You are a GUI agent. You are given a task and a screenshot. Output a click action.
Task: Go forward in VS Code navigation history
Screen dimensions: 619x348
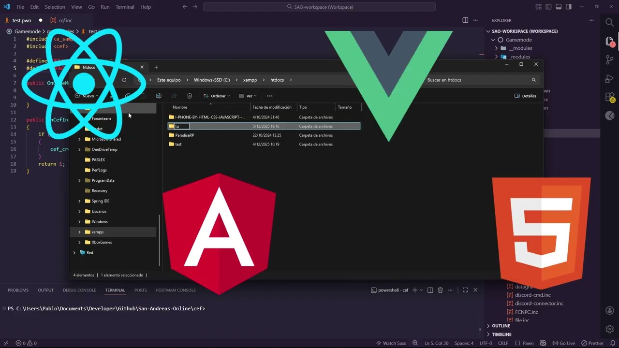click(195, 7)
